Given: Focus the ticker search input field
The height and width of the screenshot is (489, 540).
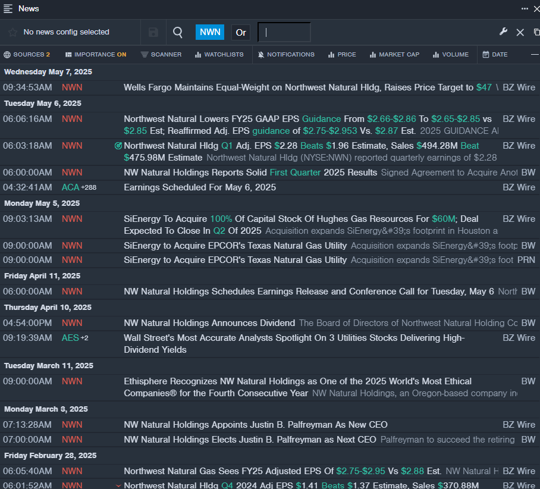Looking at the screenshot, I should (284, 32).
